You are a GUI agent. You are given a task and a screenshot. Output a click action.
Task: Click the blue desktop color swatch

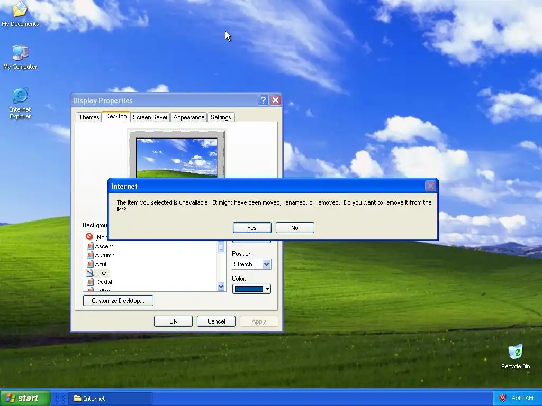(249, 289)
